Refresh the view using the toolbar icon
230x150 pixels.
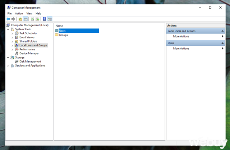coord(32,19)
